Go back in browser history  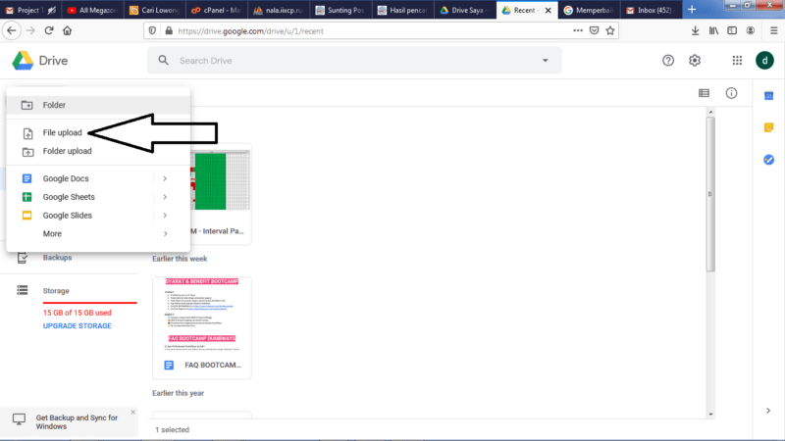[11, 30]
